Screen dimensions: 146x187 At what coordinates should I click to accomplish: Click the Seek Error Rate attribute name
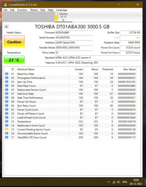(26, 94)
